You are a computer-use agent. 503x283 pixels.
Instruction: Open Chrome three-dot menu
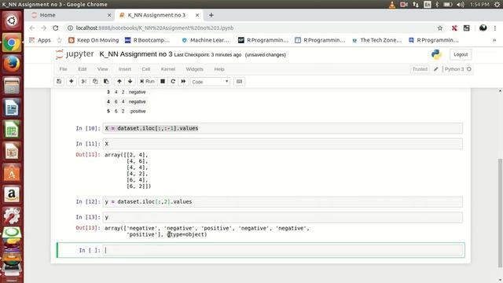(x=495, y=28)
